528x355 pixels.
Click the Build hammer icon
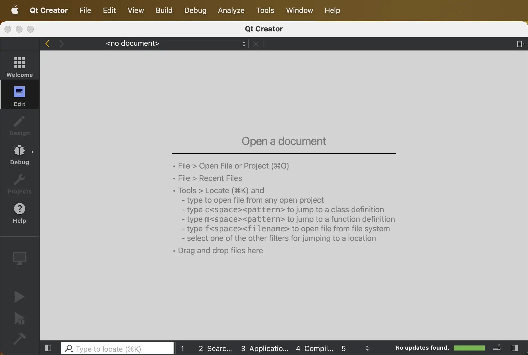[19, 338]
